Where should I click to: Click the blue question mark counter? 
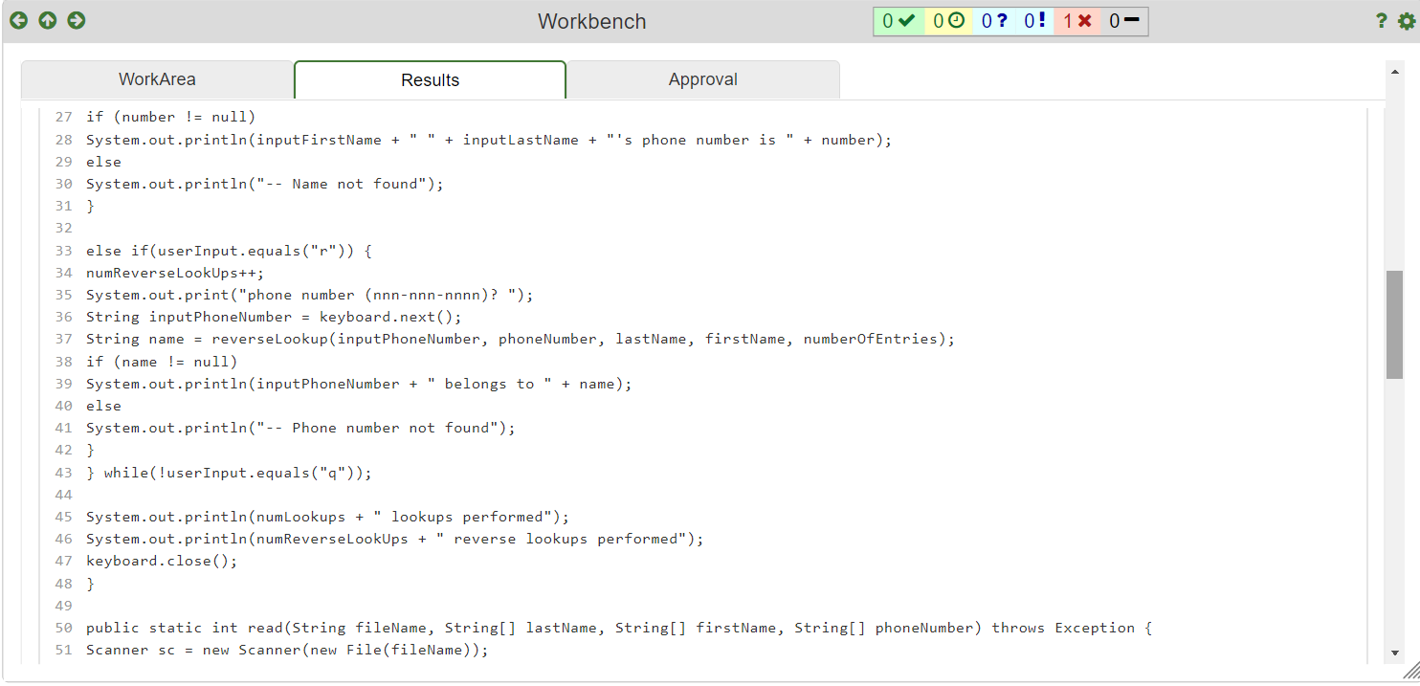[996, 19]
